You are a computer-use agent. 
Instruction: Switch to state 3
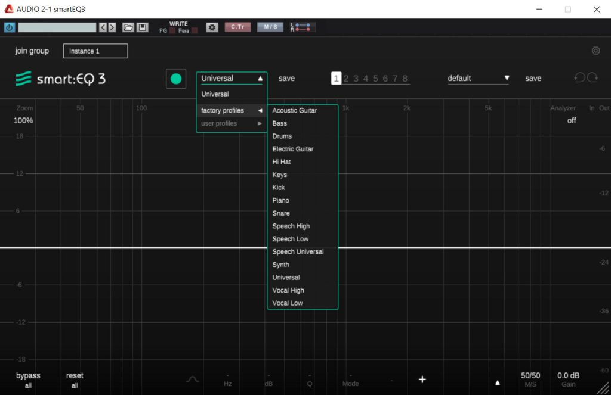356,79
